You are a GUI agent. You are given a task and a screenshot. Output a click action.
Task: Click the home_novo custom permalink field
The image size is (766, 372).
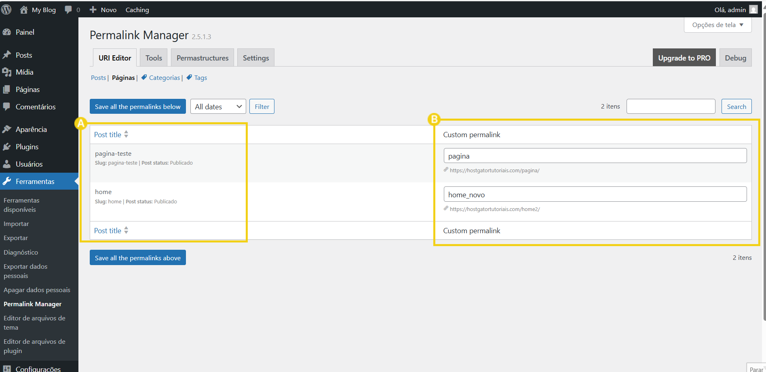point(595,194)
